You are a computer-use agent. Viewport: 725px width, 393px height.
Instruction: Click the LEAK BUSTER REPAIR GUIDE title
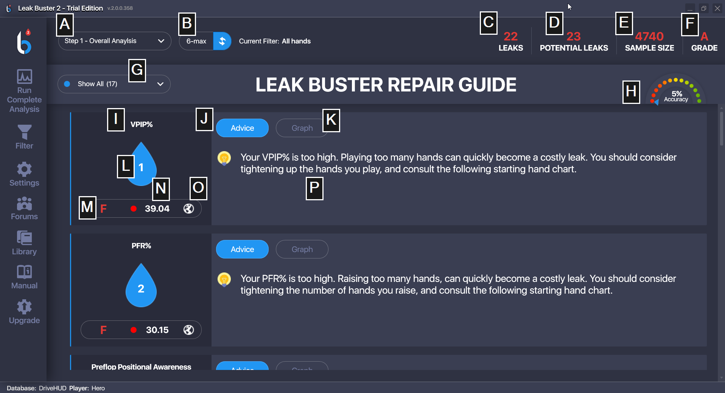pyautogui.click(x=386, y=85)
